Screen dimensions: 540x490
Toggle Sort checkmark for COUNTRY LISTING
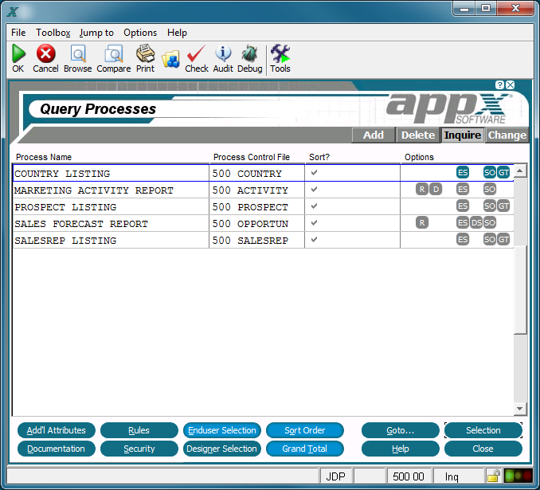click(x=314, y=173)
